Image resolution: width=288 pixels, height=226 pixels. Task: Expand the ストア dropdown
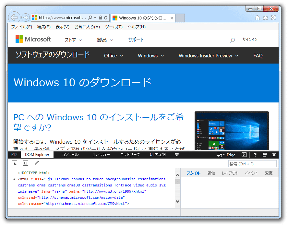[x=73, y=40]
